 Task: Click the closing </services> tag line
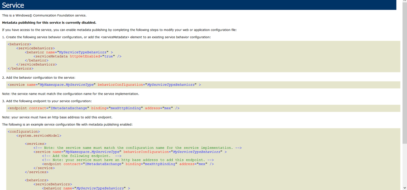(37, 172)
